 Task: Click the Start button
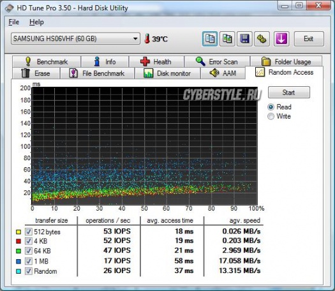pos(289,93)
